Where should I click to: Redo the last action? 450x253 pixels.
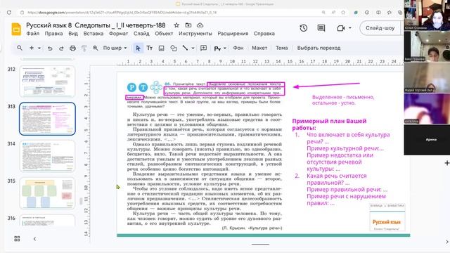[x=61, y=48]
